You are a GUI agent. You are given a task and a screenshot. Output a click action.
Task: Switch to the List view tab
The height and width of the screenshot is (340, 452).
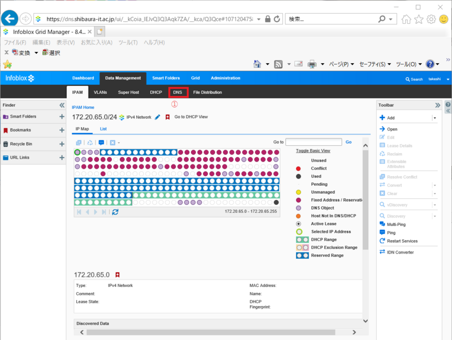[x=103, y=129]
